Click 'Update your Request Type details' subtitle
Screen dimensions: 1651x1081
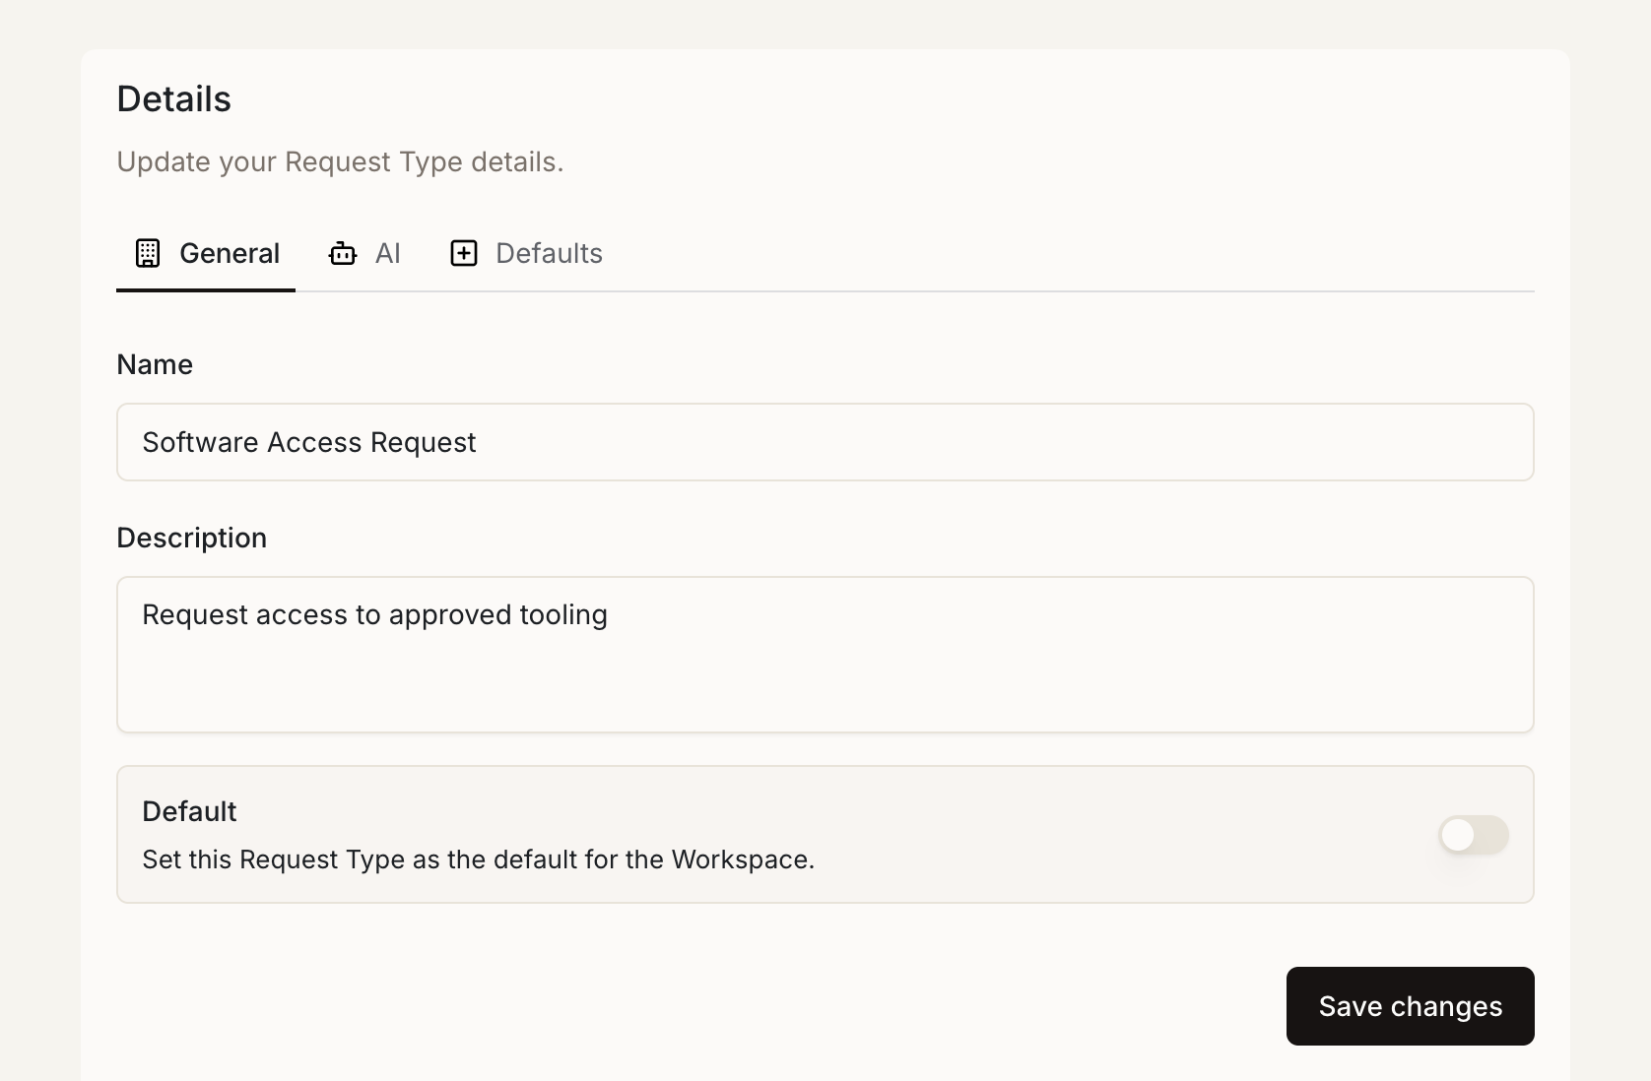click(340, 161)
